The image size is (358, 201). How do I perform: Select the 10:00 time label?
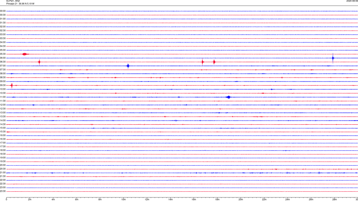3,89
